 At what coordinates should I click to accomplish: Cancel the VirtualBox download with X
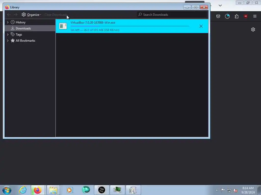click(x=201, y=26)
